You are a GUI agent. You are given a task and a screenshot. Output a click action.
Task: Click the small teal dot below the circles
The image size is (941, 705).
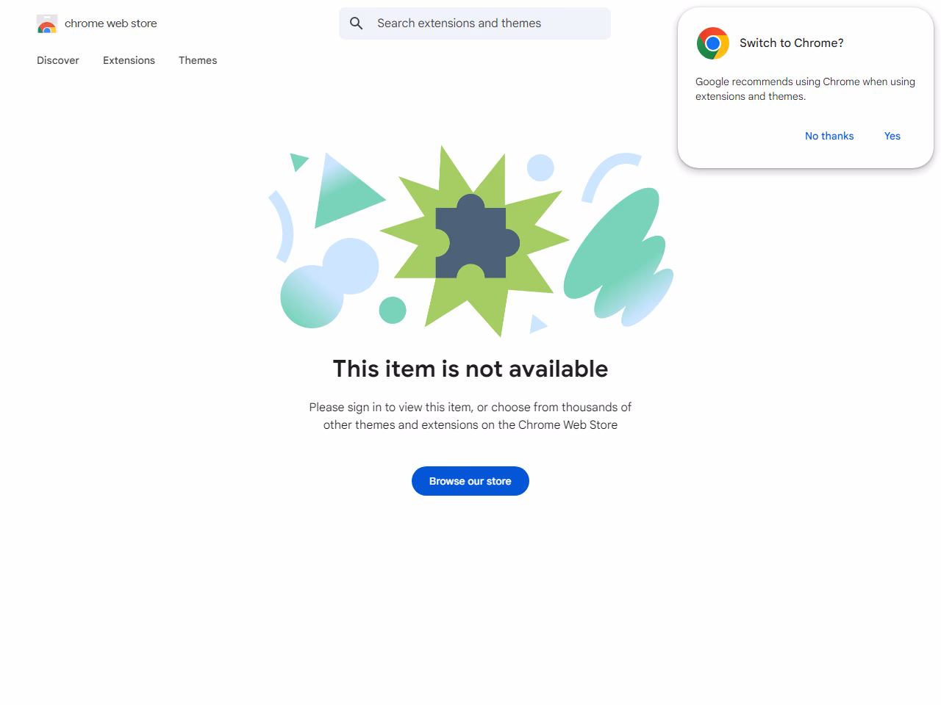point(393,310)
